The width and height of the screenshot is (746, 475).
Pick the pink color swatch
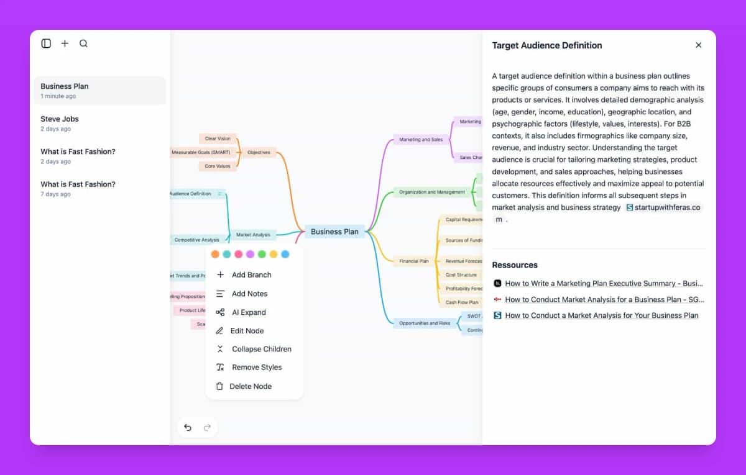click(238, 254)
